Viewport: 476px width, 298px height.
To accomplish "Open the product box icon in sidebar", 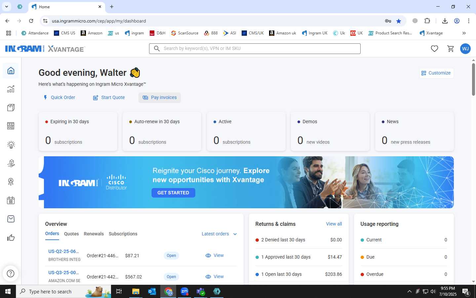I will tap(11, 108).
